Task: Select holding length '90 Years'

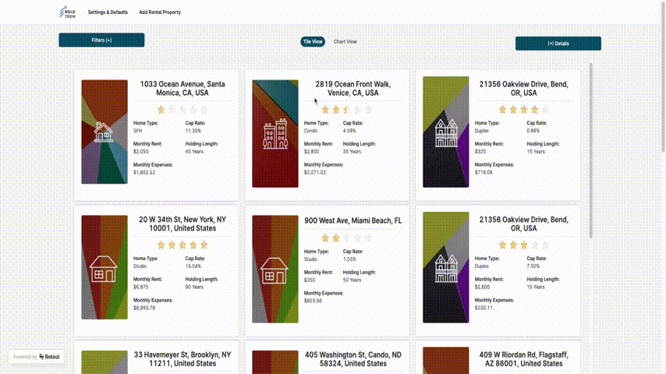Action: coord(194,287)
